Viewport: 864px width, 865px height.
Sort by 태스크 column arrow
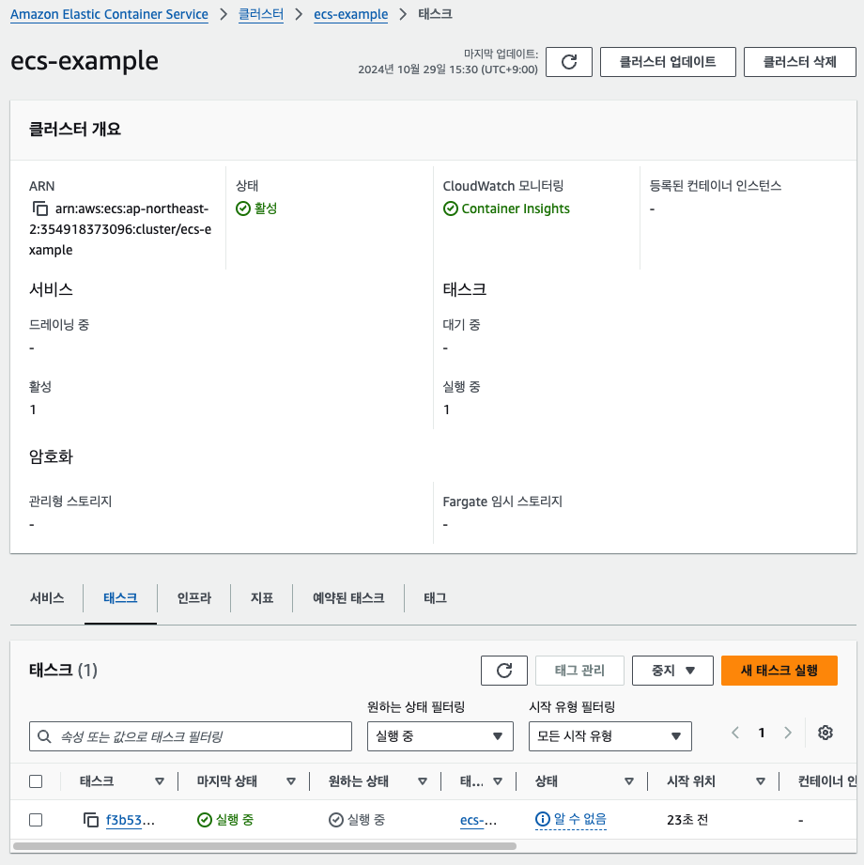(160, 781)
